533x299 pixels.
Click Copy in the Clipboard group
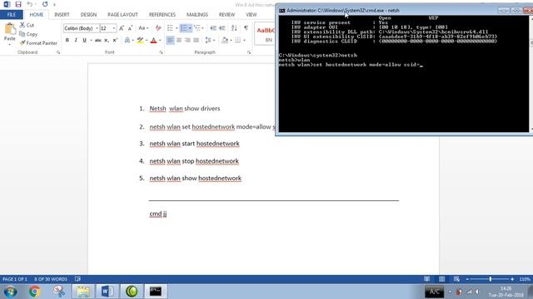(x=28, y=34)
